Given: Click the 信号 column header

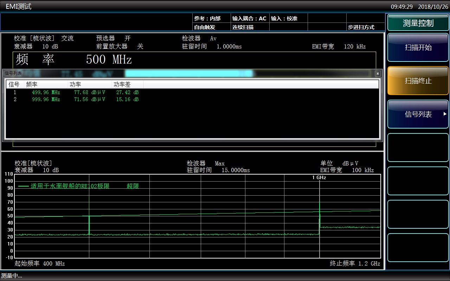Looking at the screenshot, I should click(x=14, y=84).
